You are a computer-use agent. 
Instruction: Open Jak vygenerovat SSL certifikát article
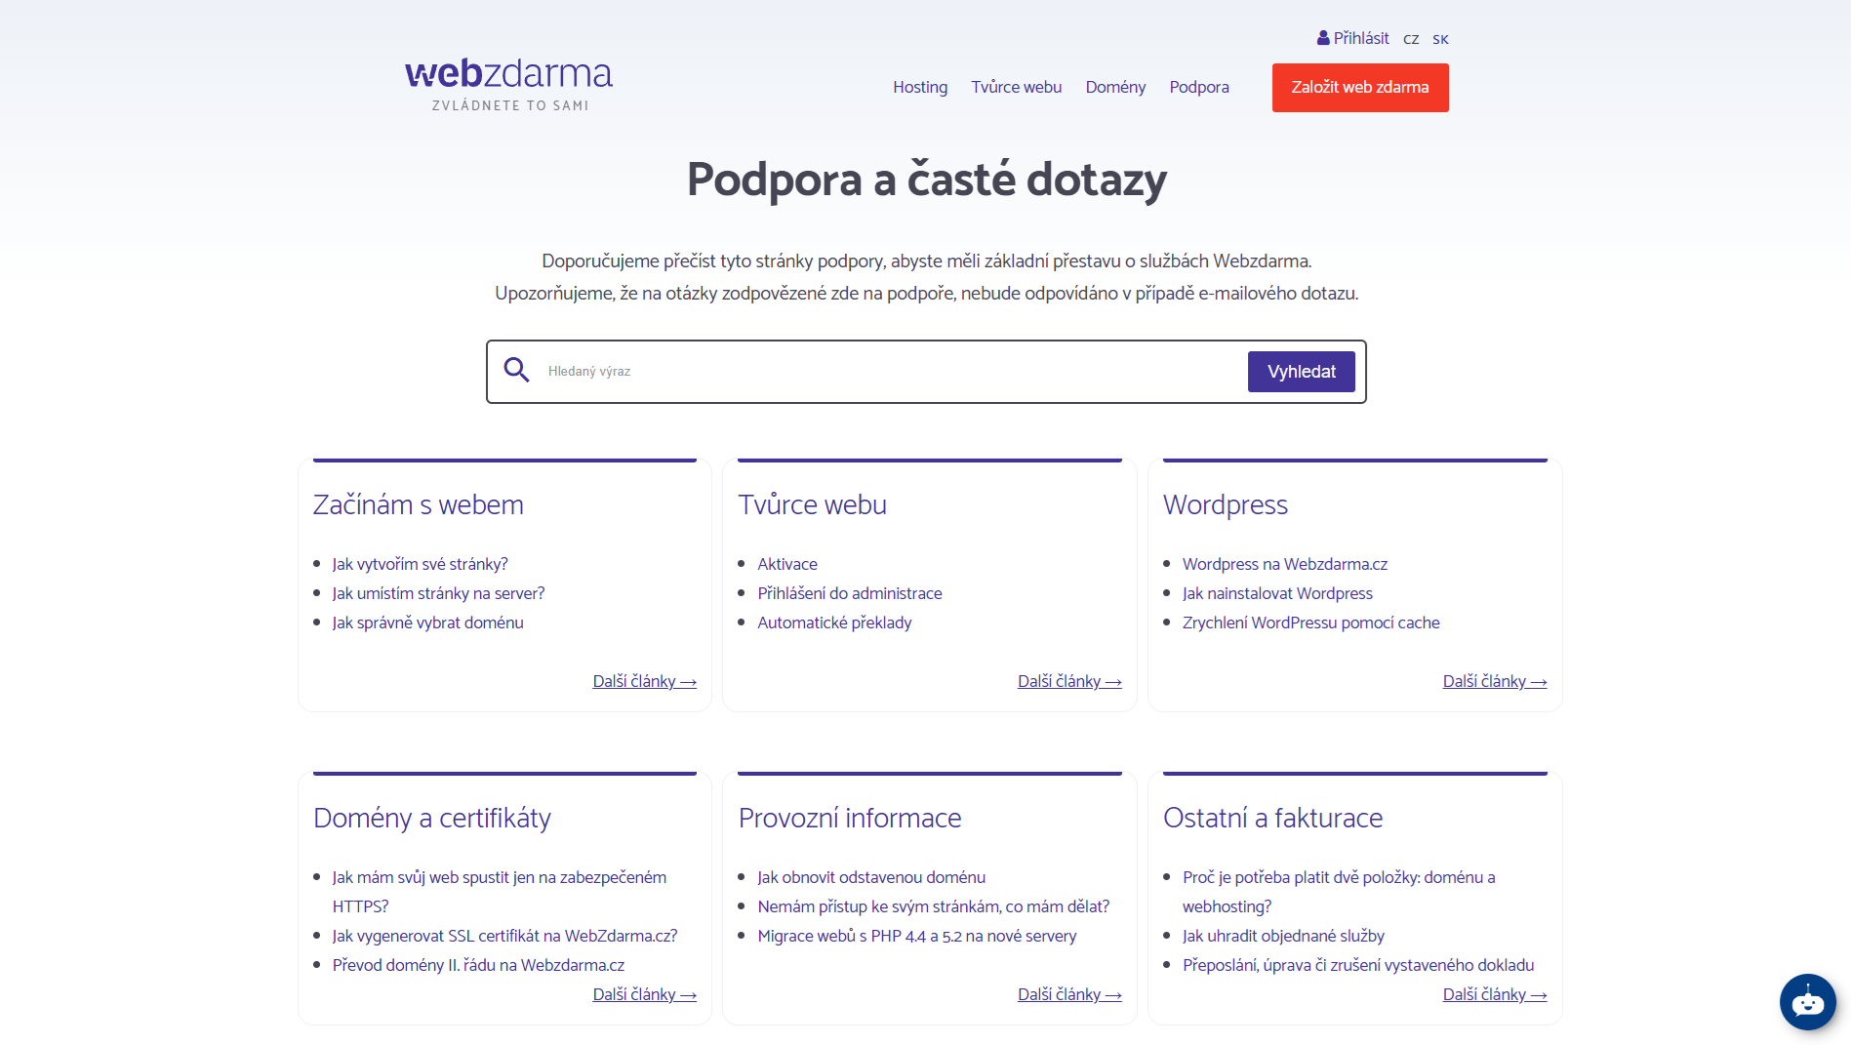coord(504,936)
